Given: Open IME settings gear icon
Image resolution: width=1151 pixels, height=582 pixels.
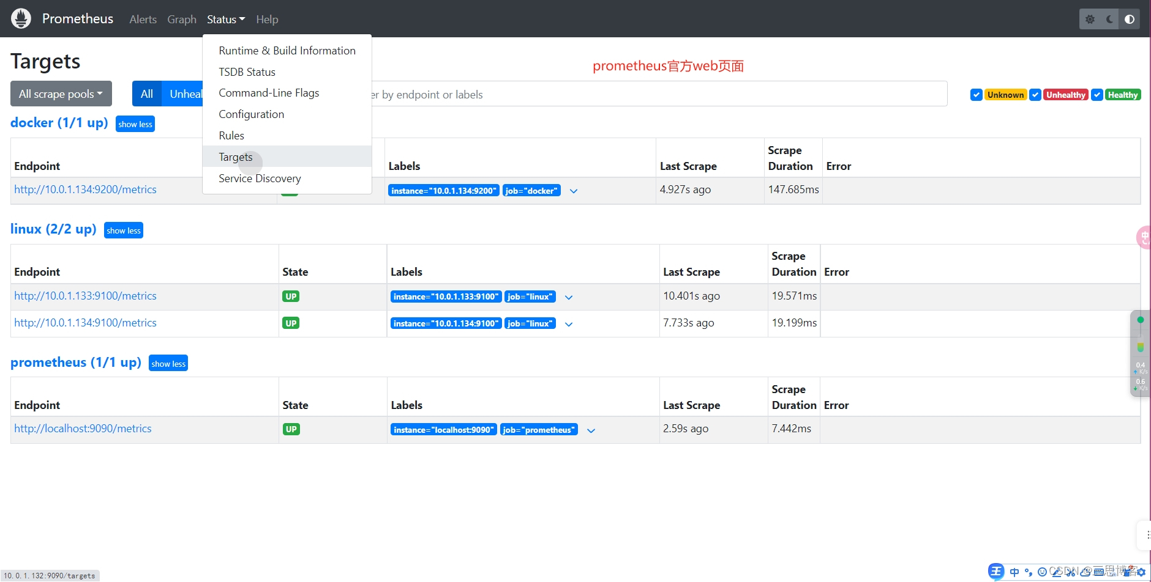Looking at the screenshot, I should click(x=1141, y=572).
